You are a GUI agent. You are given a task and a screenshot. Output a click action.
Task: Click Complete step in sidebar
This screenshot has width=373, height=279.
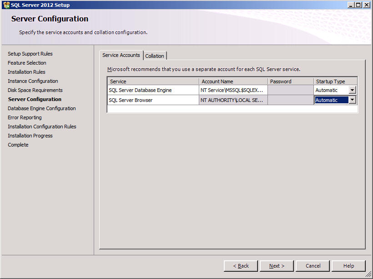pyautogui.click(x=18, y=145)
